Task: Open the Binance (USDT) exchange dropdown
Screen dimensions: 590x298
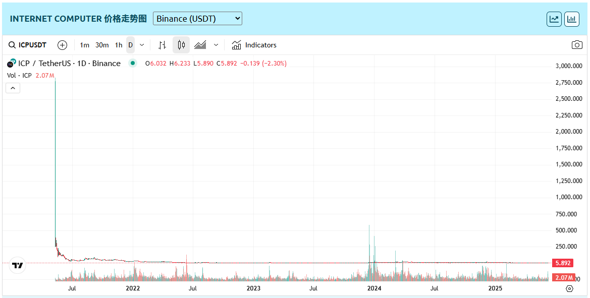Action: click(x=197, y=19)
